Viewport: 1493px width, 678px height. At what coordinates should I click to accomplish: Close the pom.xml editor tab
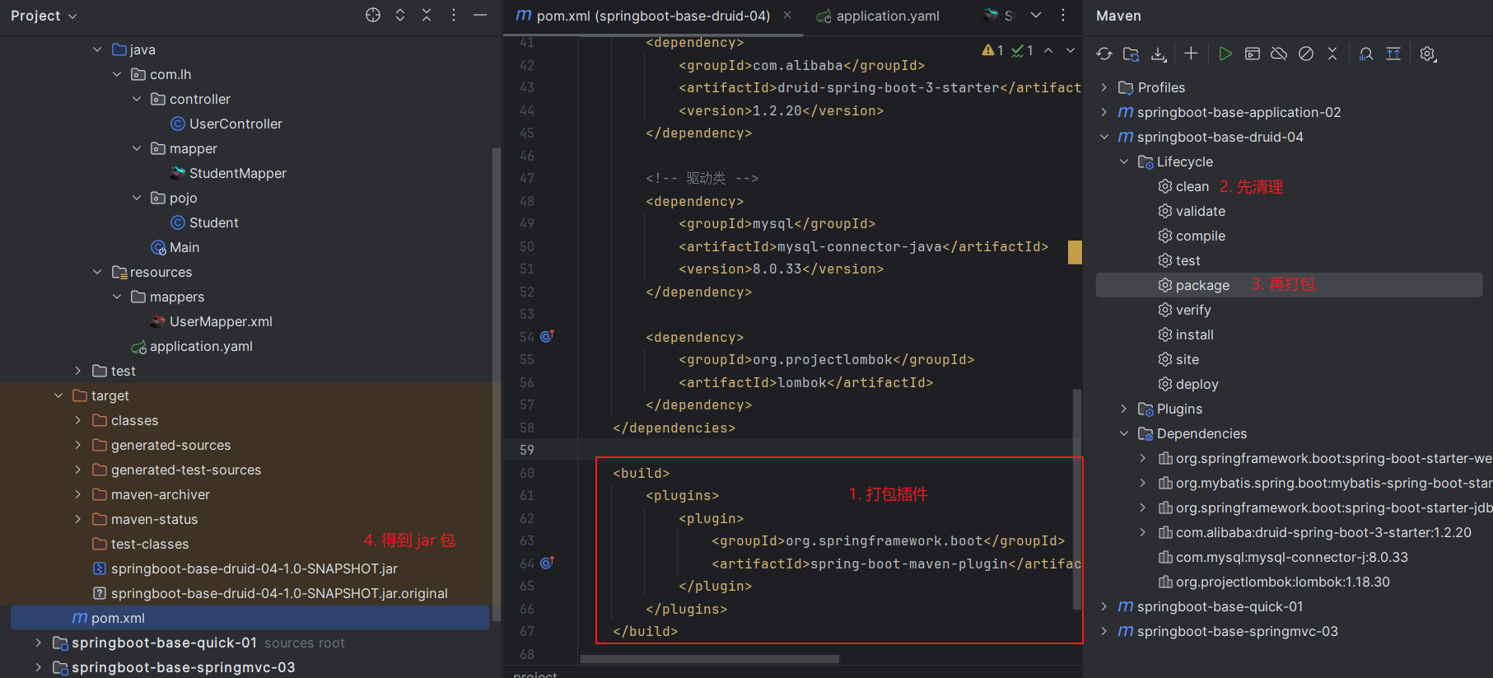[x=787, y=15]
